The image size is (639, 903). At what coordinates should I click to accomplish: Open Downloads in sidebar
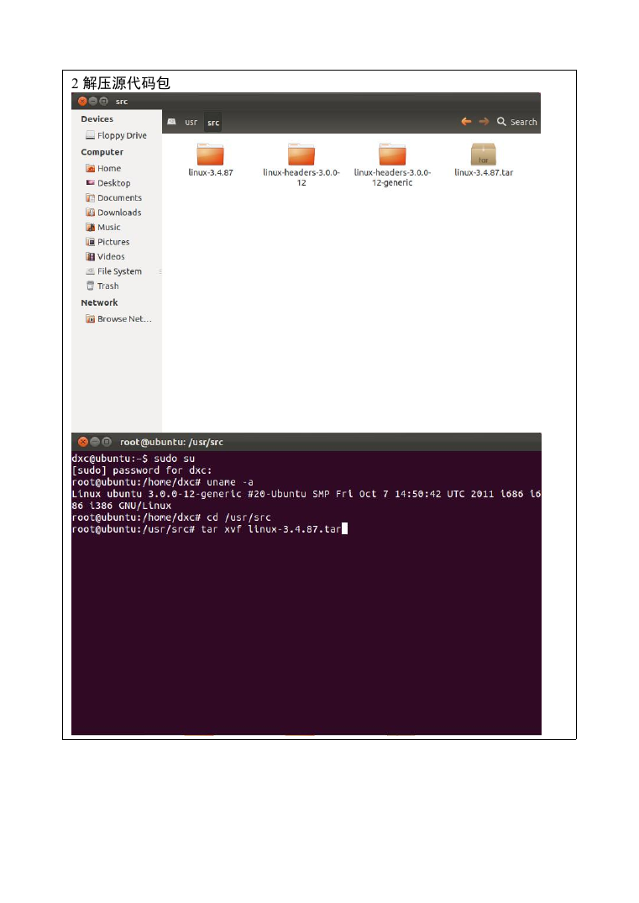113,213
